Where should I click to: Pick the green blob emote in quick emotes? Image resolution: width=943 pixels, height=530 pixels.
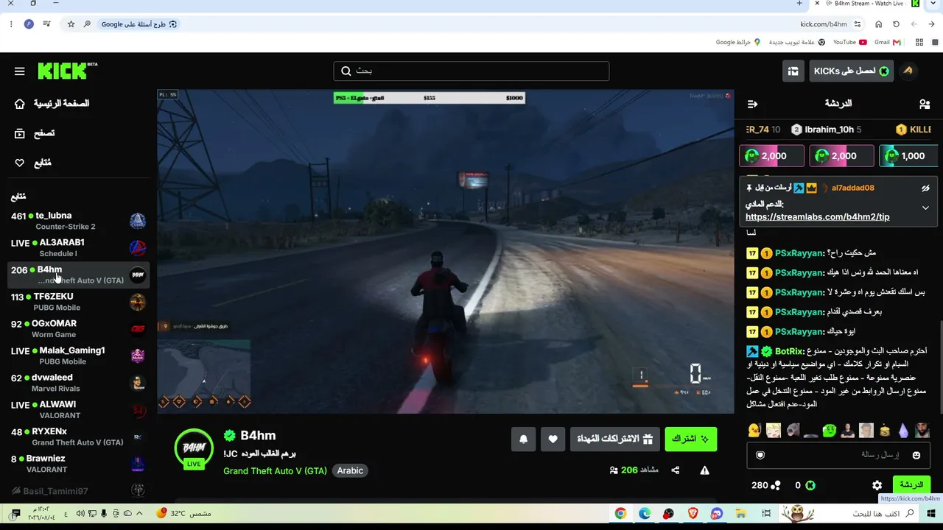829,430
